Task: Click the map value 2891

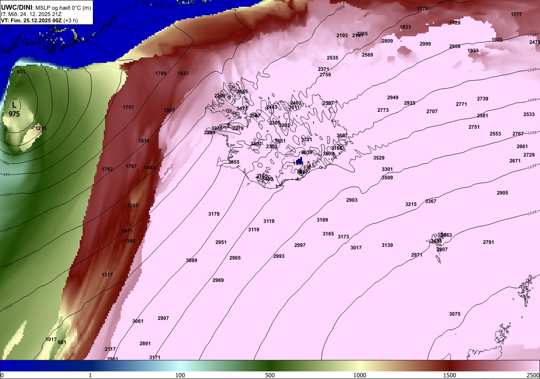Action: click(x=145, y=344)
